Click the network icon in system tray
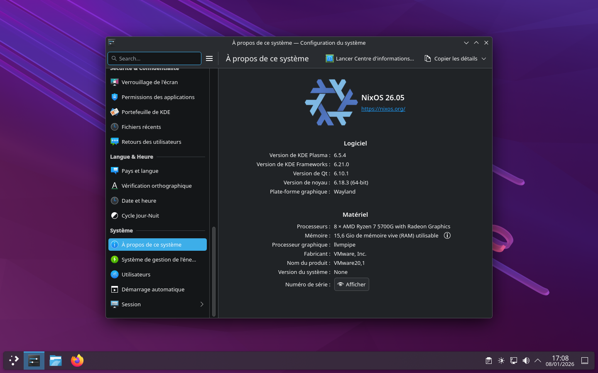 [514, 361]
